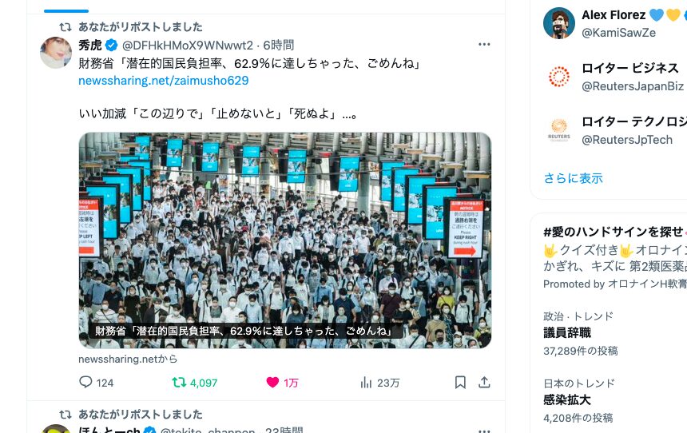Expand さらに表示 in suggested accounts
687x433 pixels.
click(x=573, y=178)
